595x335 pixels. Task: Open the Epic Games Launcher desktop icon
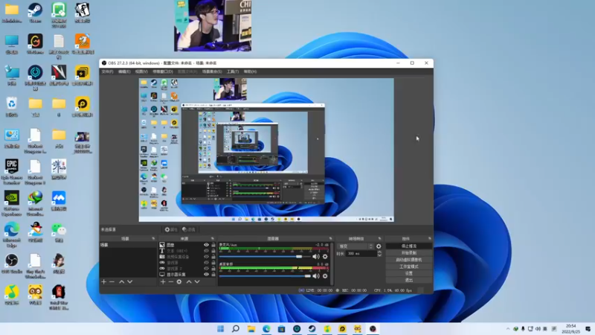[12, 172]
